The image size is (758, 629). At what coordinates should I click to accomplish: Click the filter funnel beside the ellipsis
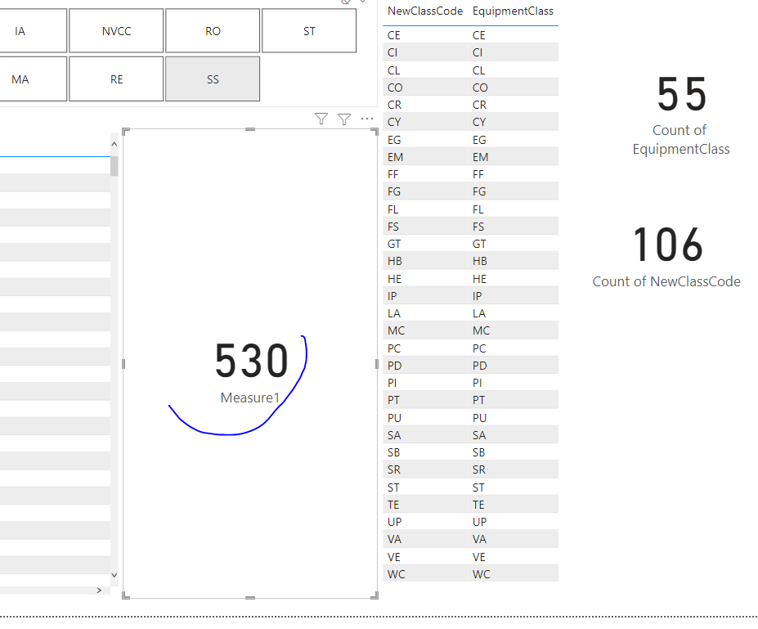coord(344,119)
